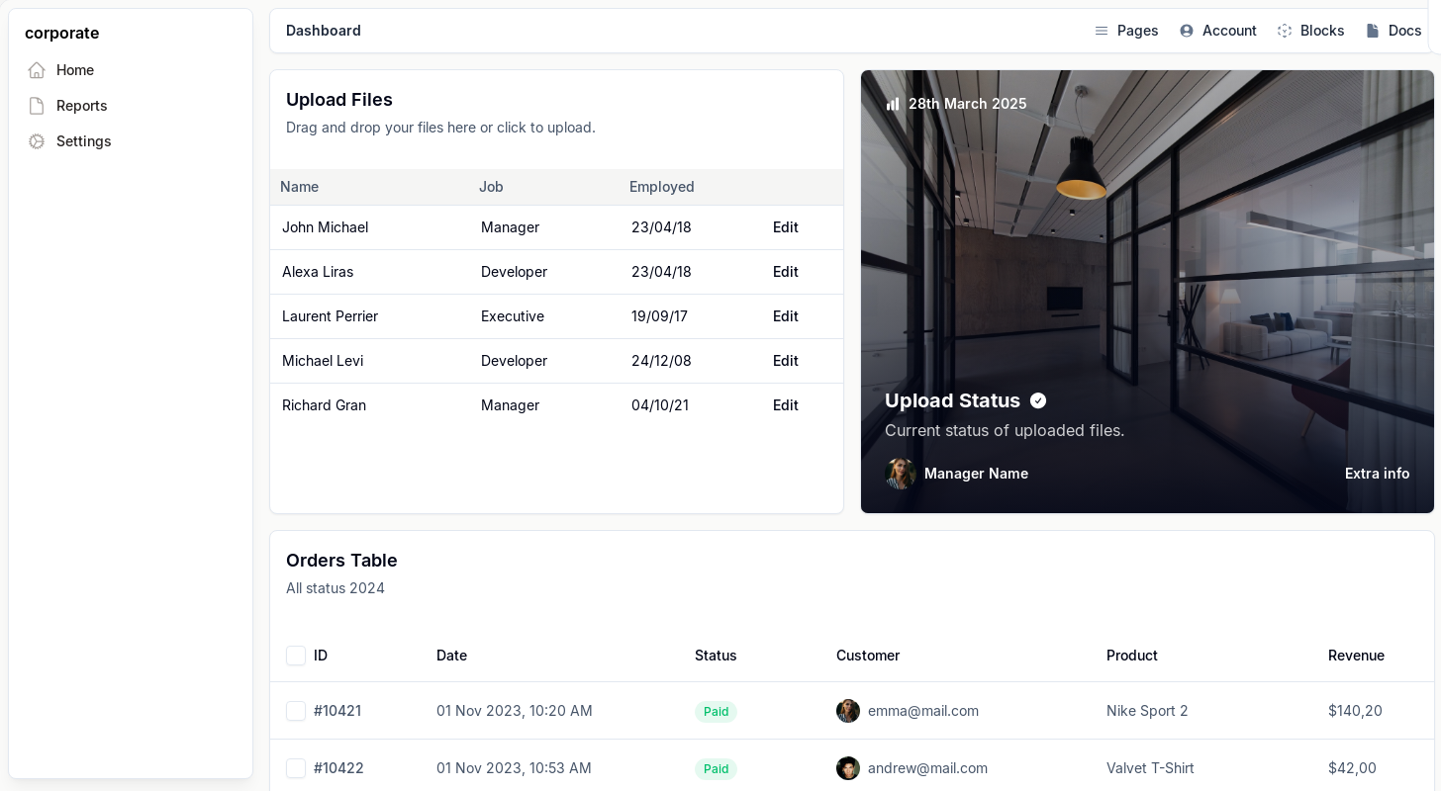Click the Reports document icon
The image size is (1441, 791).
pyautogui.click(x=37, y=106)
